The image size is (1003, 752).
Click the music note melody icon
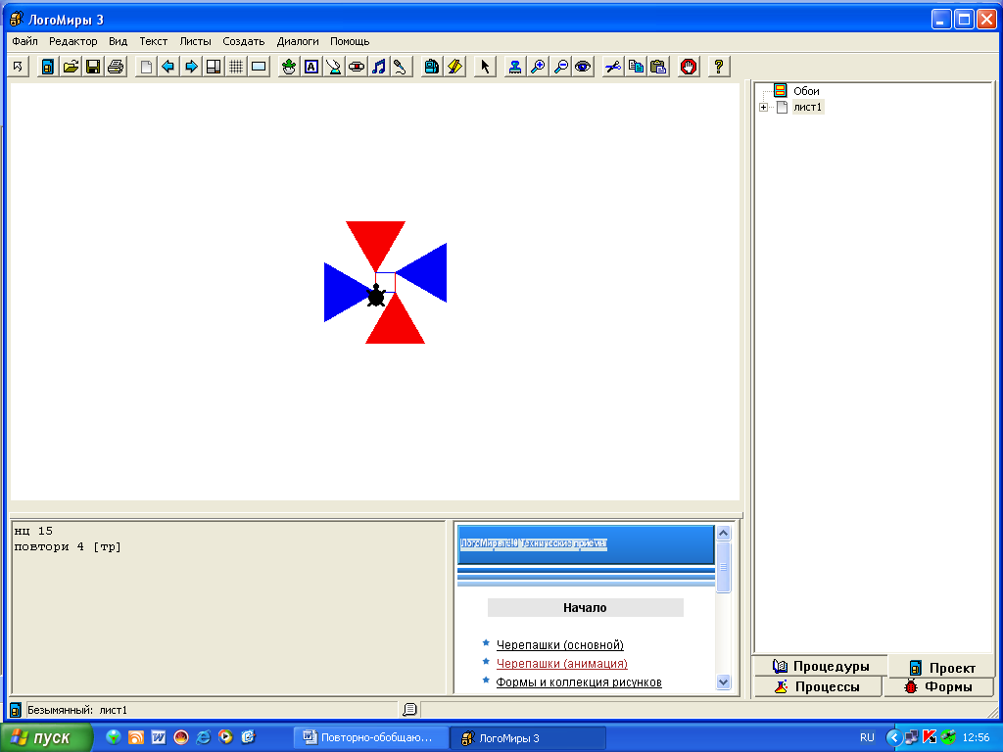tap(379, 67)
